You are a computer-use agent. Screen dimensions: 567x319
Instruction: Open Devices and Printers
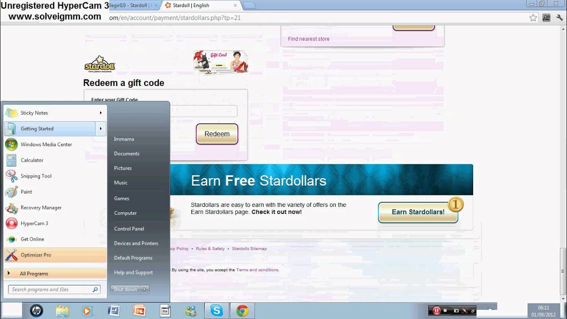(136, 243)
